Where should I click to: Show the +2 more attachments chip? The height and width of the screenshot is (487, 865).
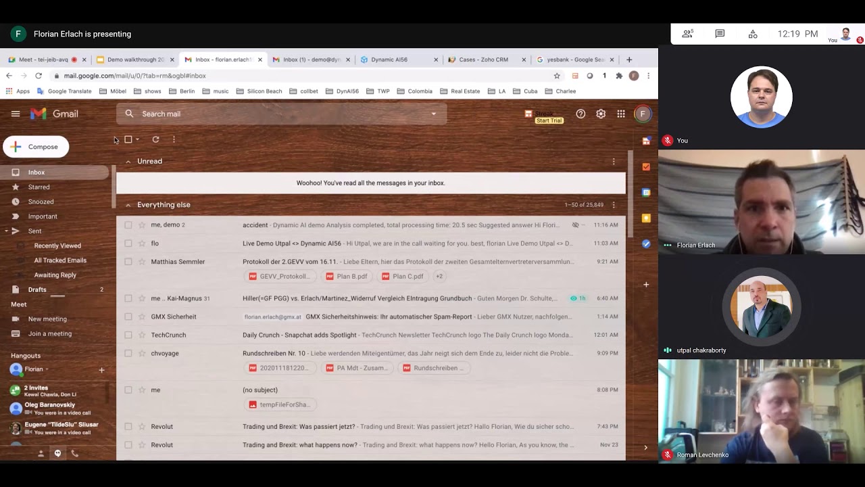(x=439, y=276)
